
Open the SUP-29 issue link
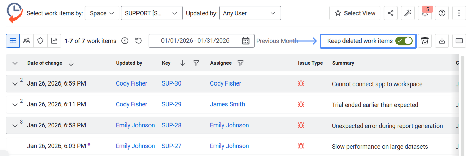click(x=171, y=104)
